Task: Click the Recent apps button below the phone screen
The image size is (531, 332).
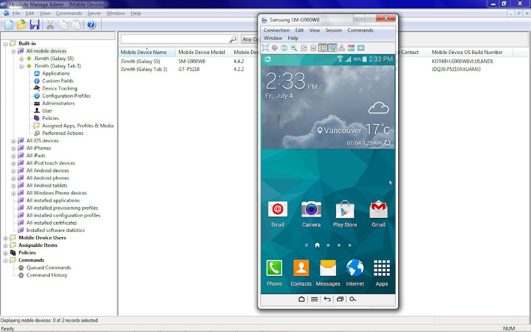Action: [340, 299]
